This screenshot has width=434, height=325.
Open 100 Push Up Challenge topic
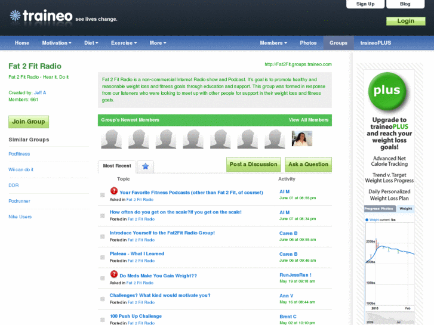click(136, 316)
